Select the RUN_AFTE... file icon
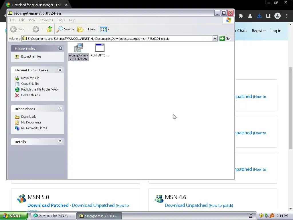Image resolution: width=293 pixels, height=220 pixels. [x=100, y=50]
